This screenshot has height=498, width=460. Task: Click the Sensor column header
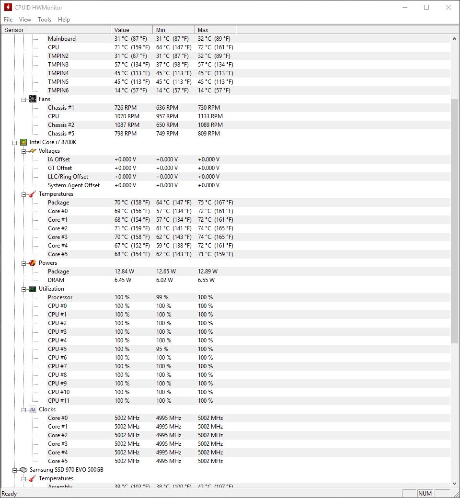point(56,30)
